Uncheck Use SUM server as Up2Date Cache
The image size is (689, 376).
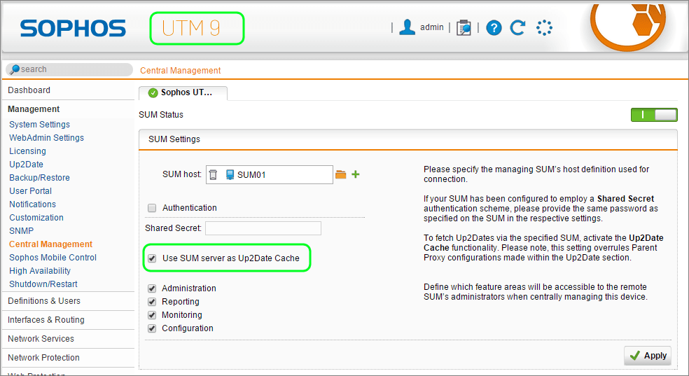tap(152, 258)
